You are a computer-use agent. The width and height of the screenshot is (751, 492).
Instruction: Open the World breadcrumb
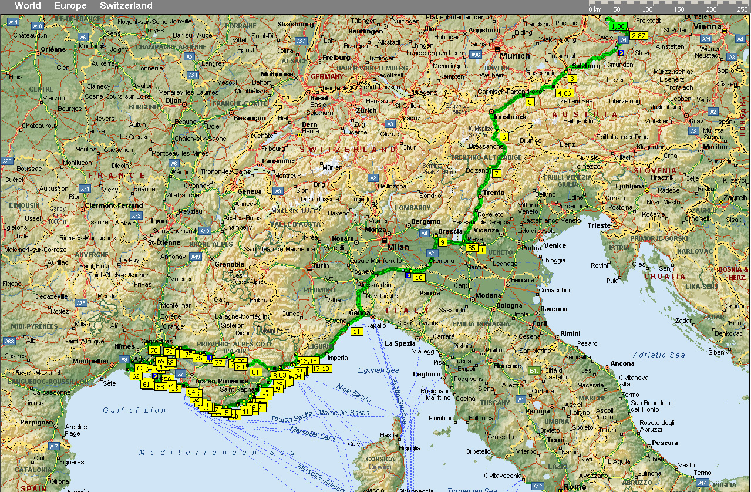pyautogui.click(x=28, y=6)
